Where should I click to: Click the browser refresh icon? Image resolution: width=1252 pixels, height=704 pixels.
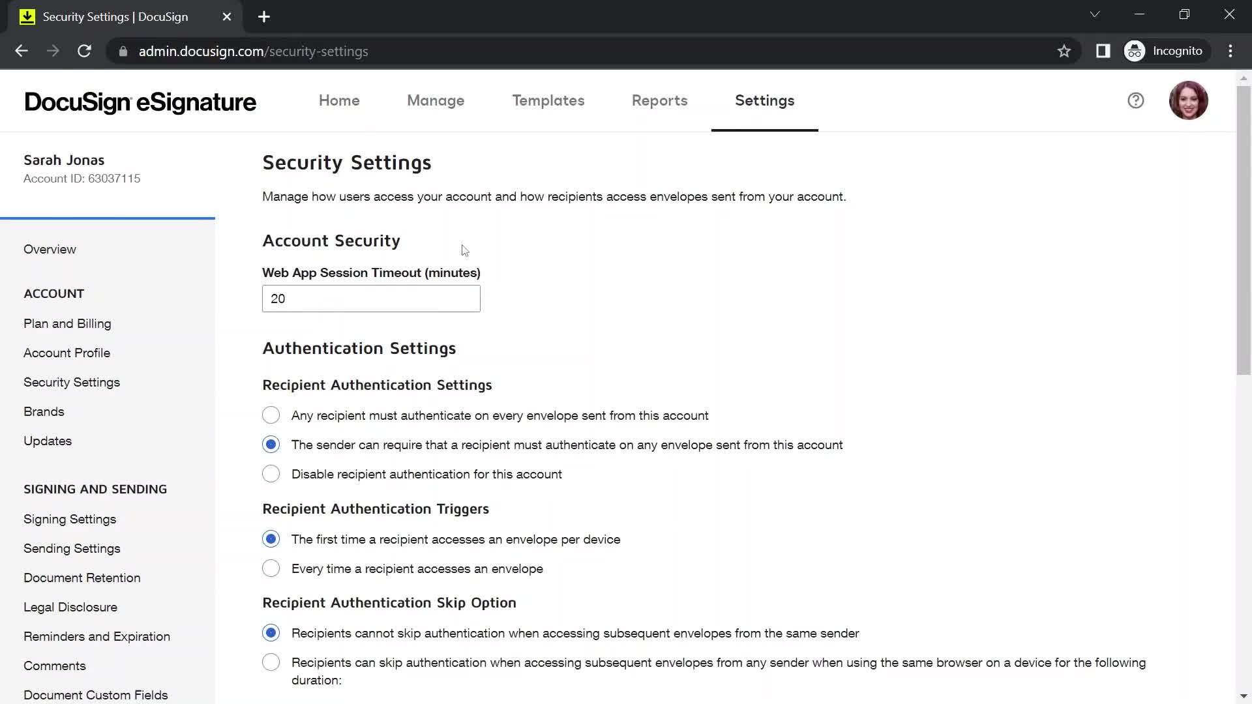(84, 51)
